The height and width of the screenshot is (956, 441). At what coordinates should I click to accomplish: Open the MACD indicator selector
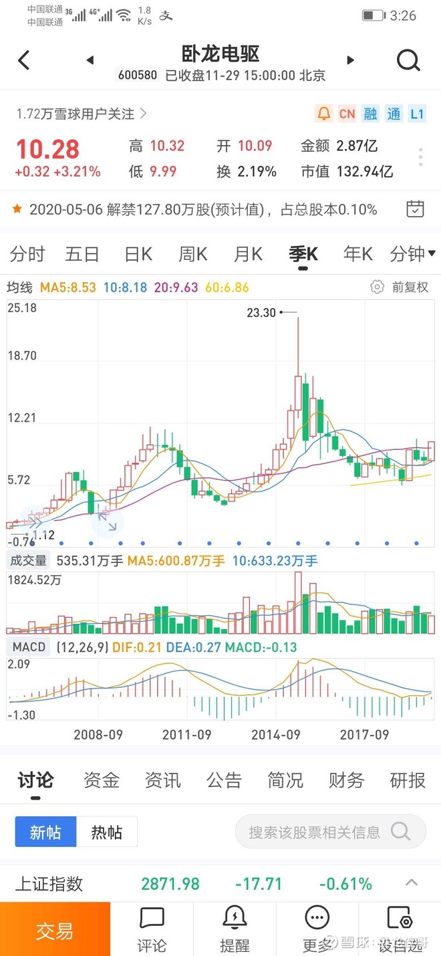tap(29, 646)
